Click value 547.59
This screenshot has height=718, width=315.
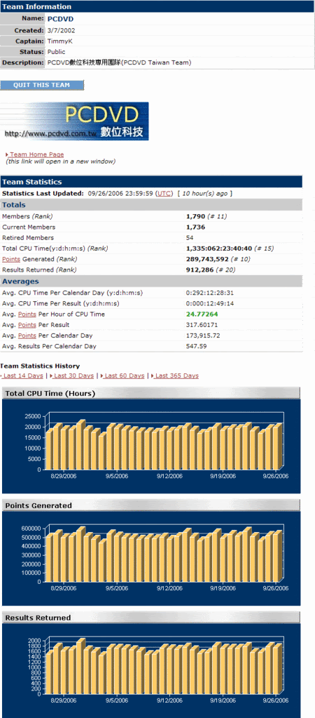[195, 346]
